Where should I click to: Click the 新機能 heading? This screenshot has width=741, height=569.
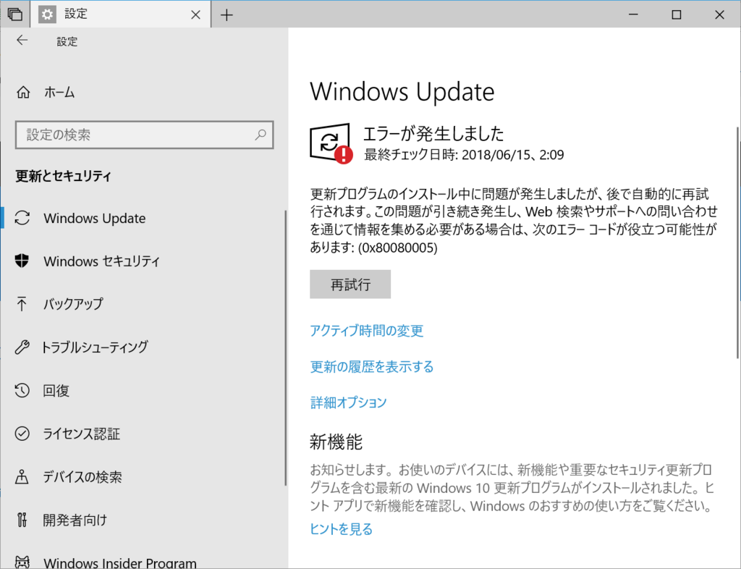coord(336,442)
